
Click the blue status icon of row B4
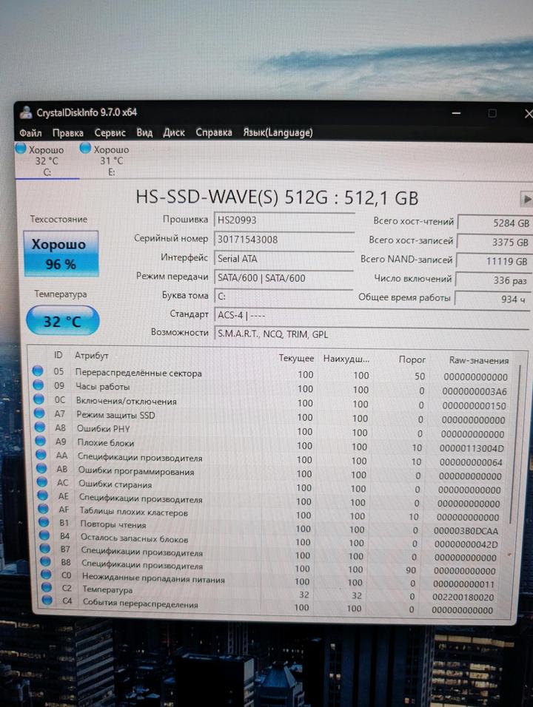[x=44, y=535]
